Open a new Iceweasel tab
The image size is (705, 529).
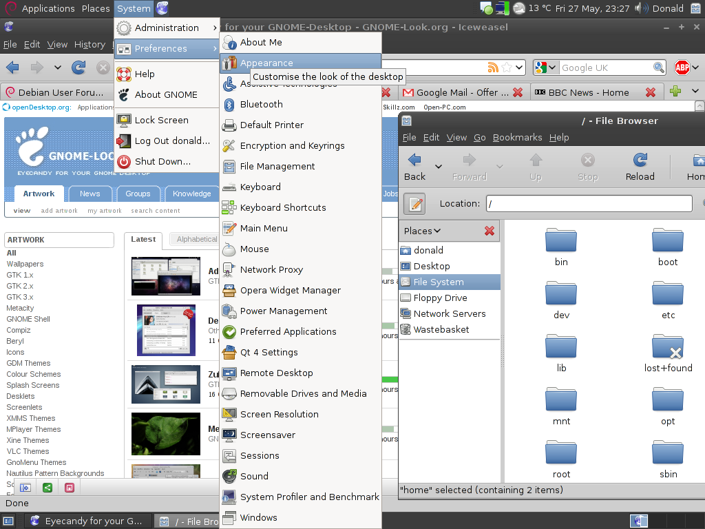pos(675,92)
